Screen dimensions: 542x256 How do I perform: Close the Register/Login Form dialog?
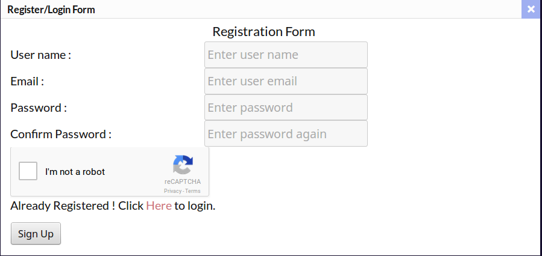(531, 9)
